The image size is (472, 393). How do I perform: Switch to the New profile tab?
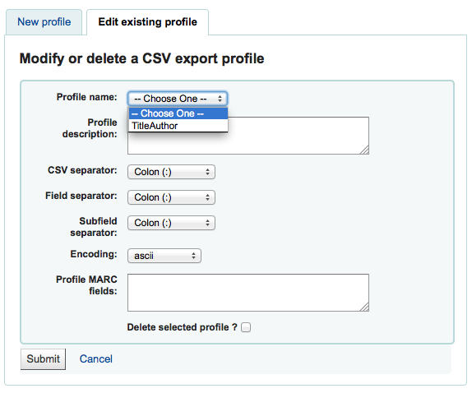click(x=44, y=22)
